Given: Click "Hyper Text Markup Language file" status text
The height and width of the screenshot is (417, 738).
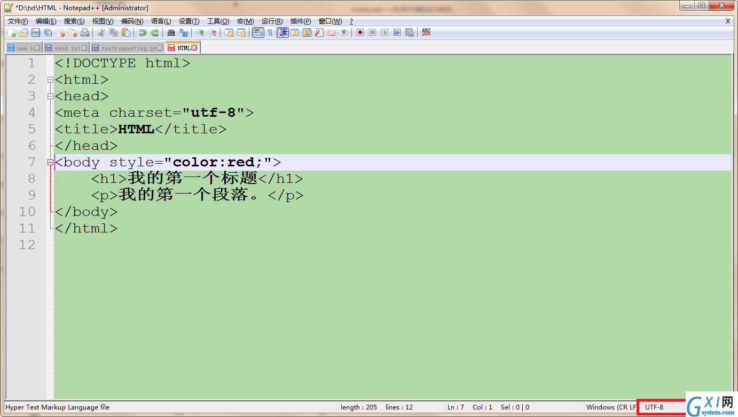Looking at the screenshot, I should [x=57, y=407].
